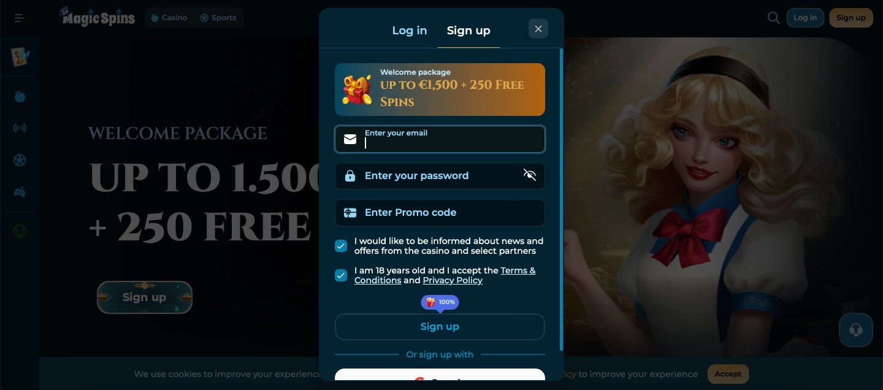Toggle password visibility eye icon
Image resolution: width=883 pixels, height=390 pixels.
530,175
